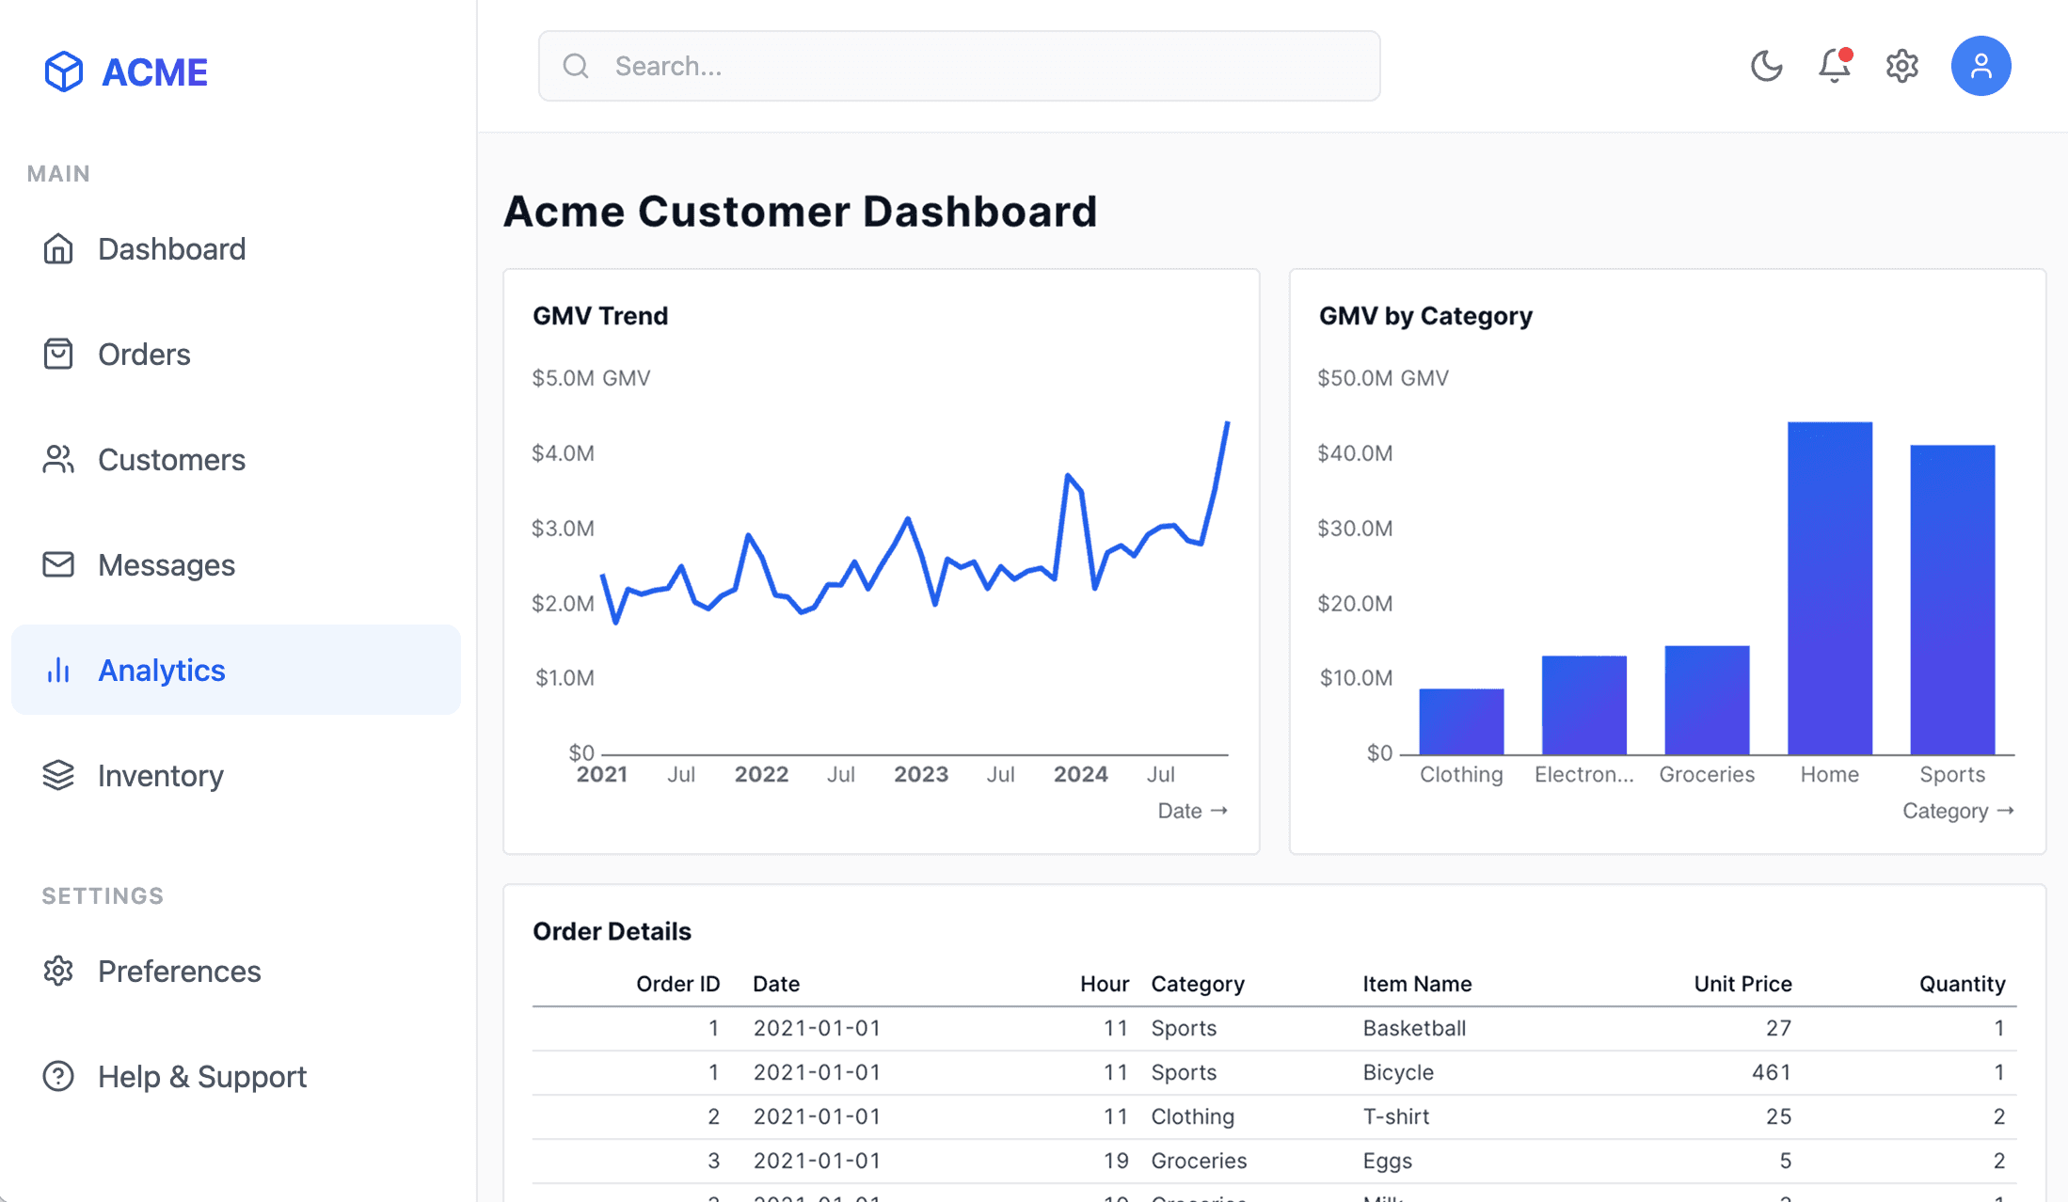Viewport: 2068px width, 1202px height.
Task: Open notifications via the bell icon
Action: click(x=1833, y=66)
